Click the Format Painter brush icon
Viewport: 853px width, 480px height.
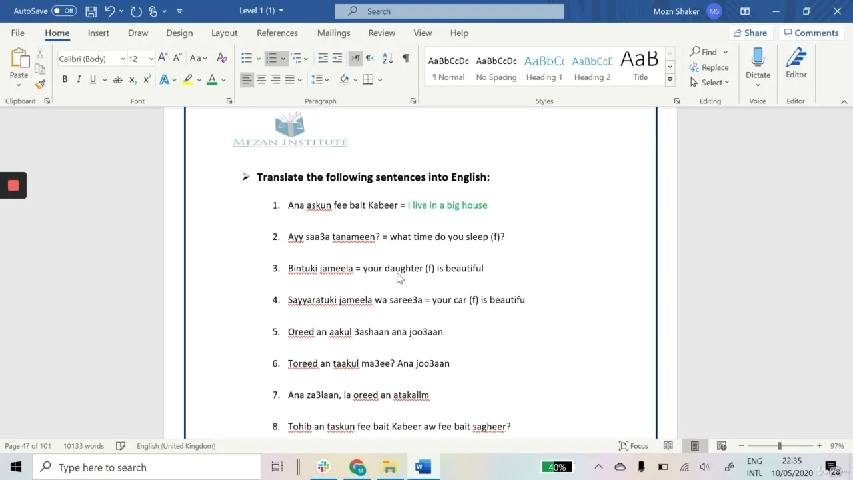40,85
